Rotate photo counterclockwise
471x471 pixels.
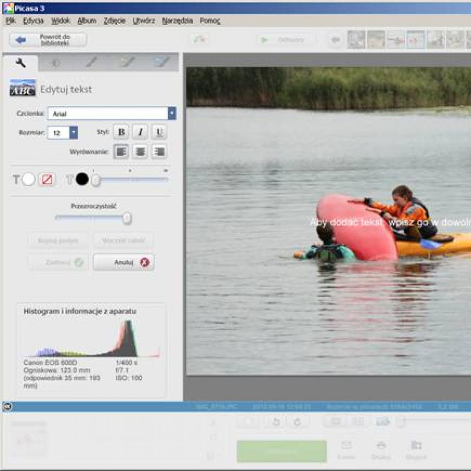[276, 422]
